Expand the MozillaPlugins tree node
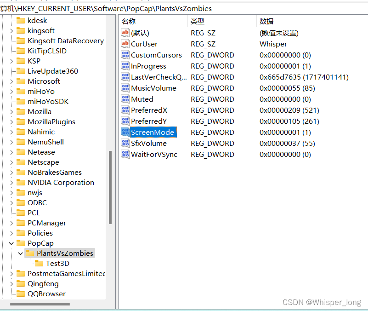 point(11,121)
